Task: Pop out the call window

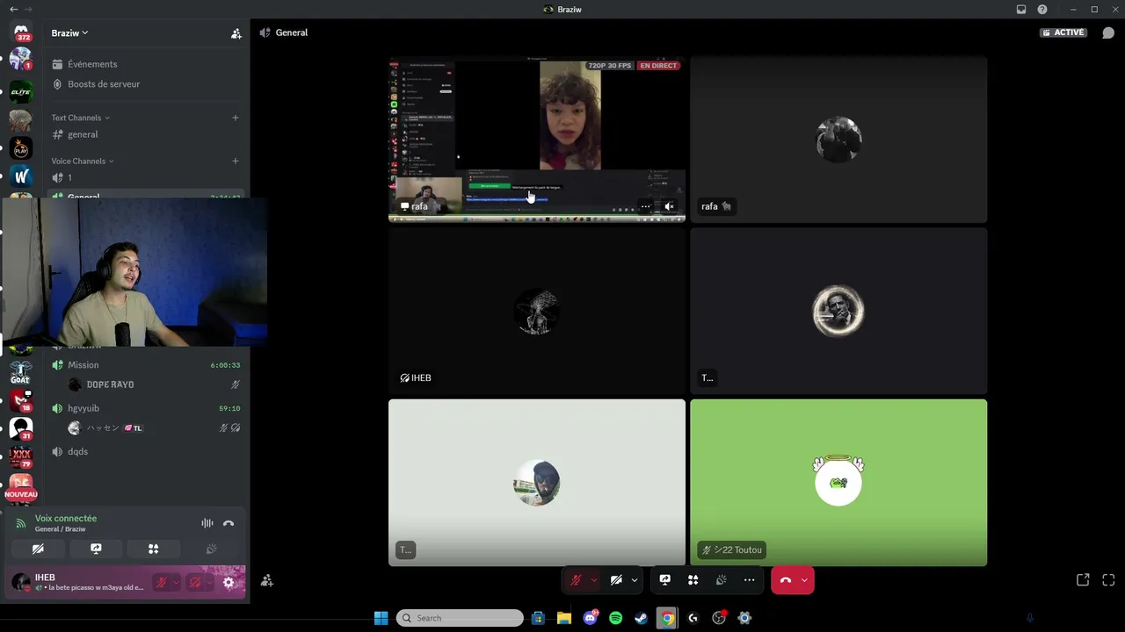Action: pyautogui.click(x=1083, y=579)
